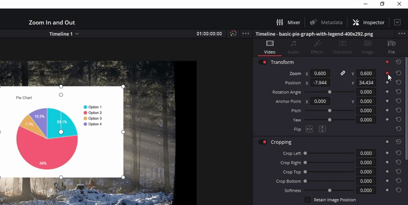Reset the Zoom values

pyautogui.click(x=399, y=73)
